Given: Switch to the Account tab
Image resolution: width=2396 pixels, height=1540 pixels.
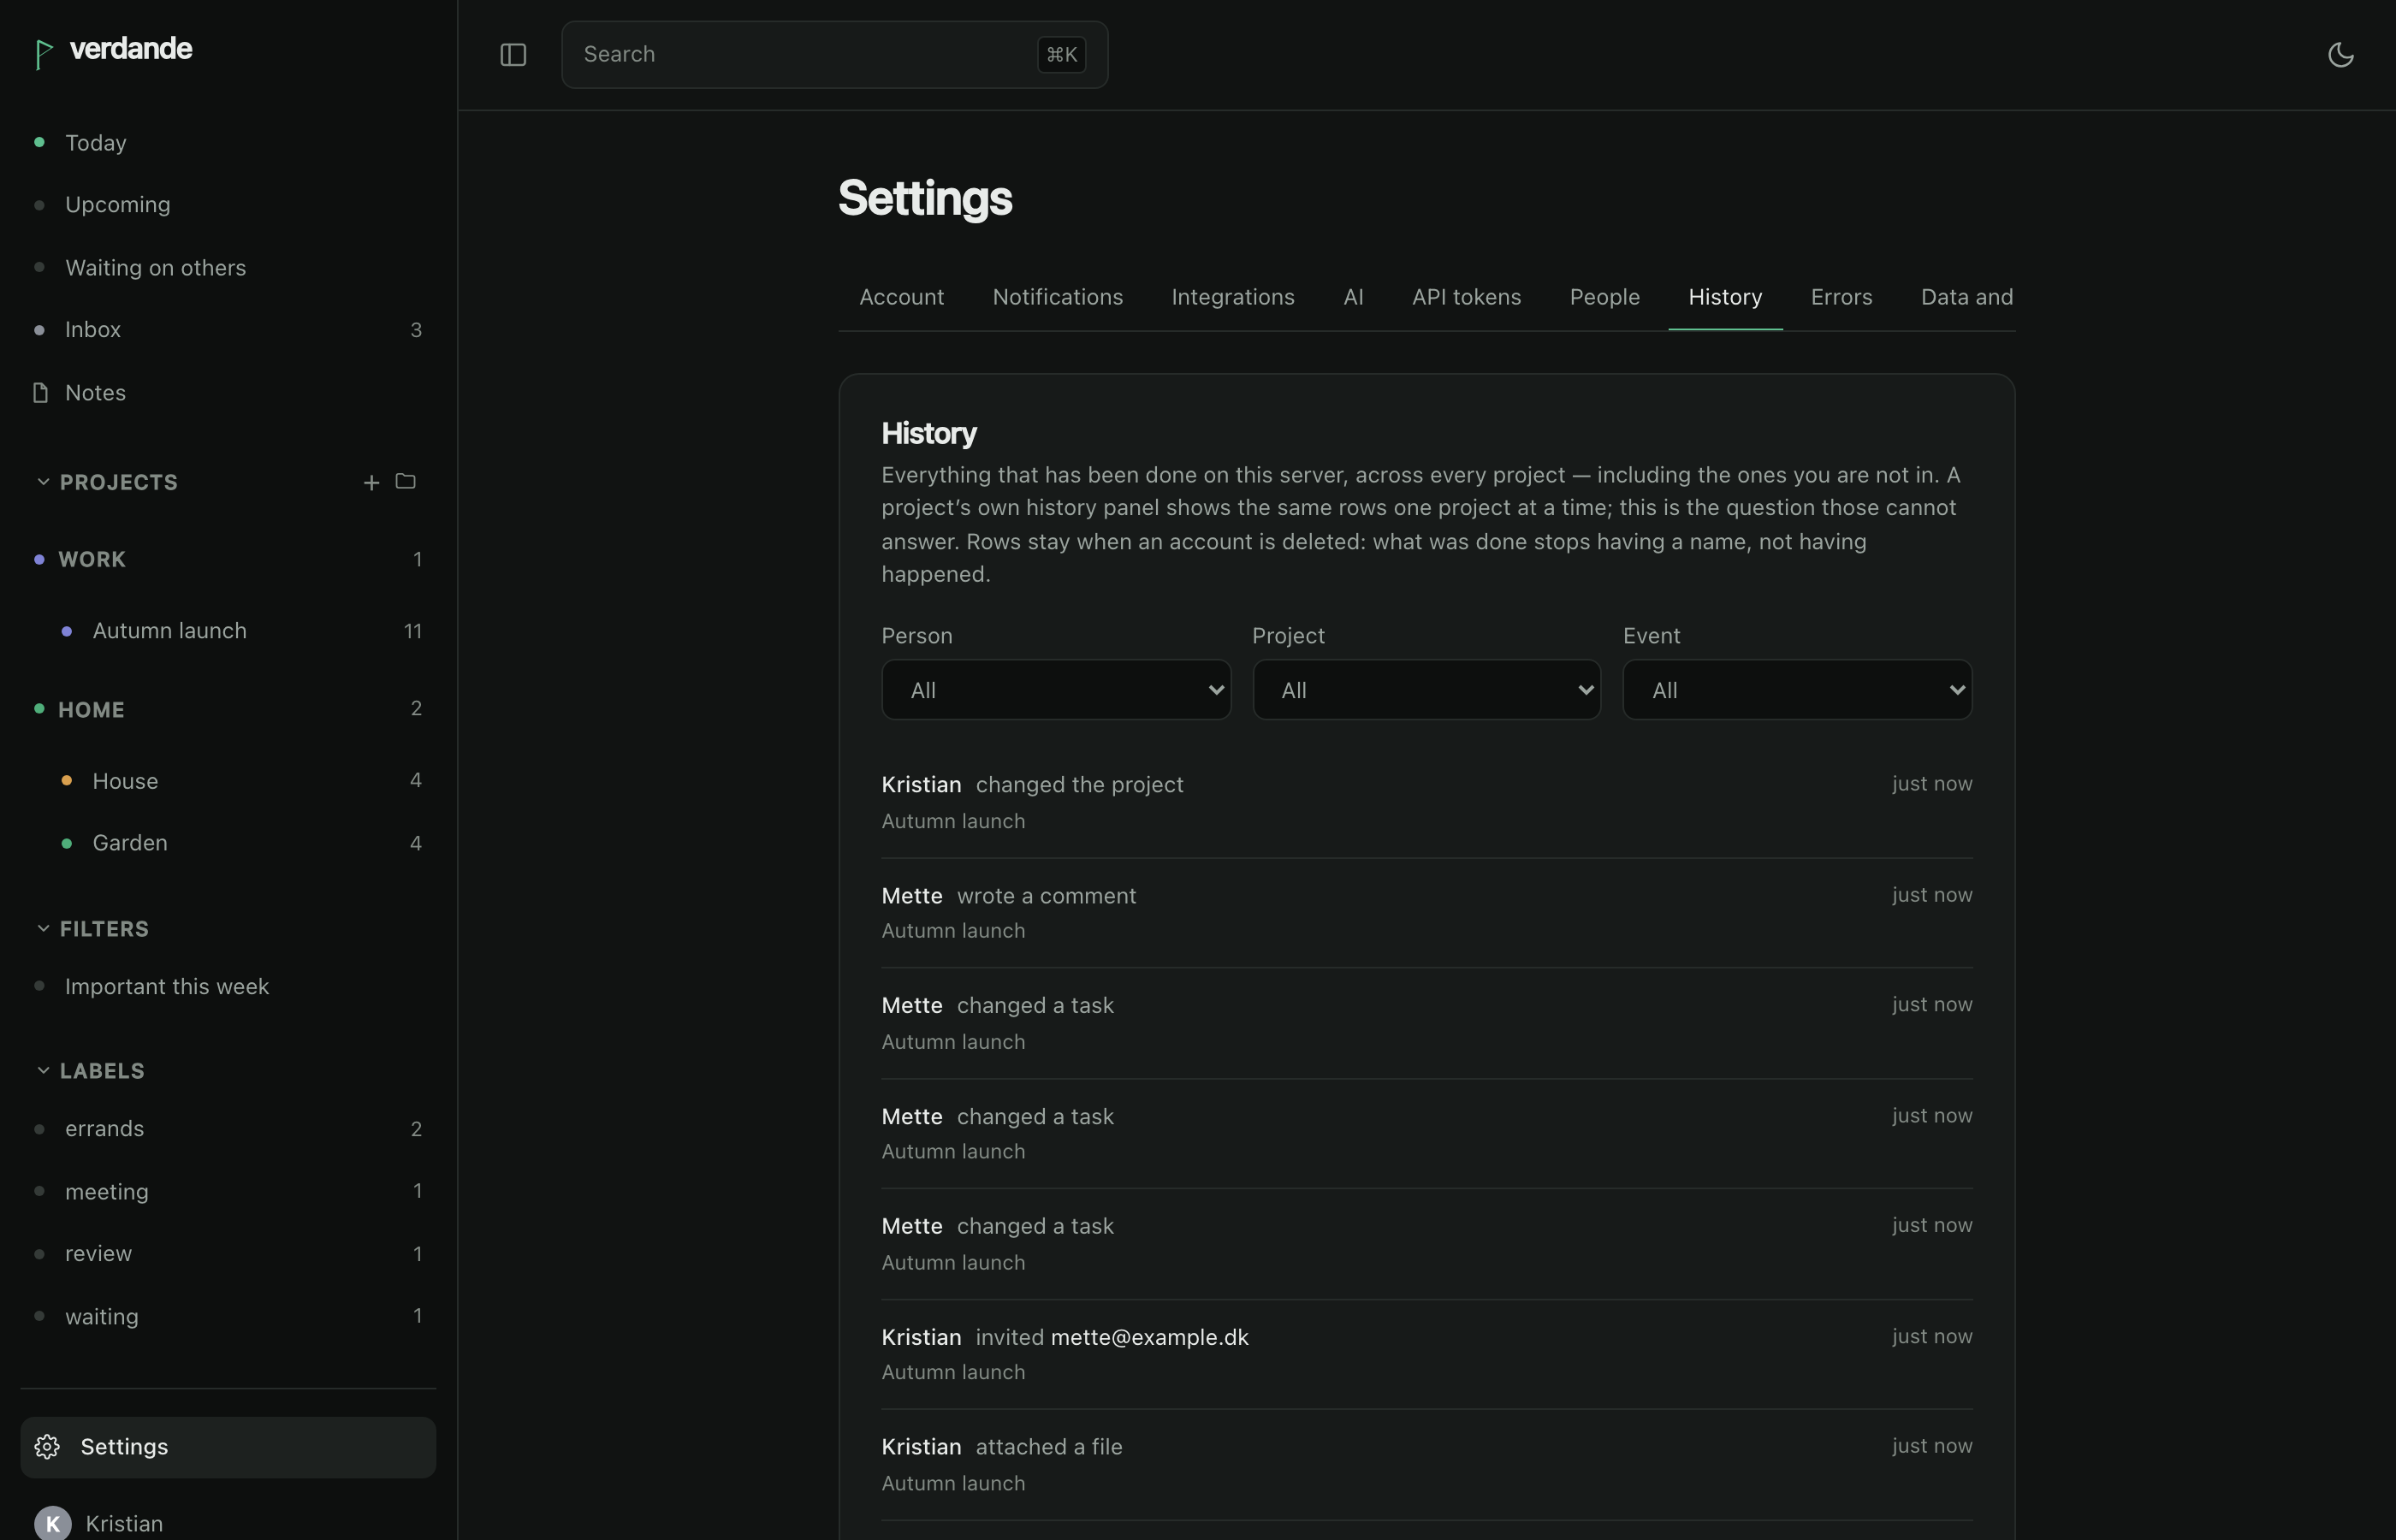Looking at the screenshot, I should 901,297.
